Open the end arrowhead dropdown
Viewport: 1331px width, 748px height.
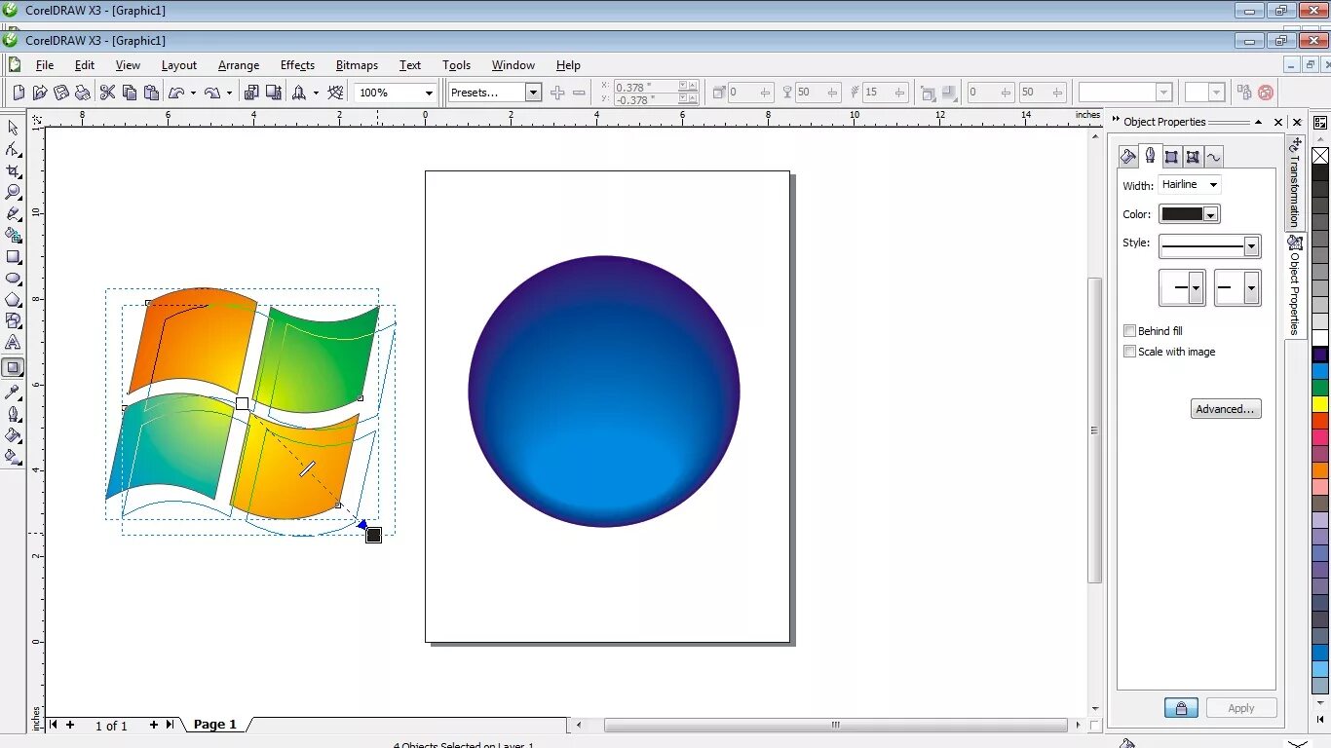click(1252, 288)
